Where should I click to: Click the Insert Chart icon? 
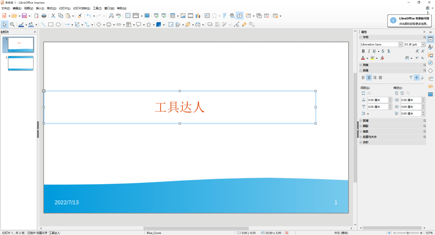197,16
